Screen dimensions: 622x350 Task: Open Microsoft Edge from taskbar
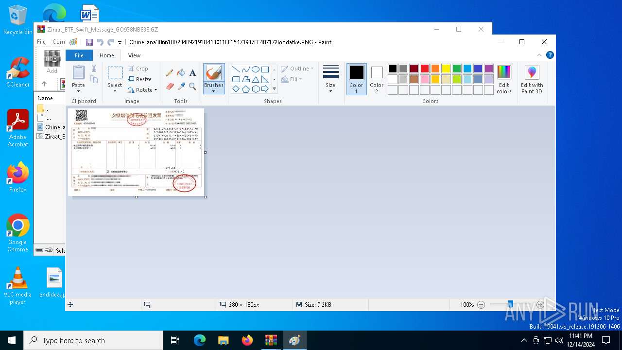200,340
